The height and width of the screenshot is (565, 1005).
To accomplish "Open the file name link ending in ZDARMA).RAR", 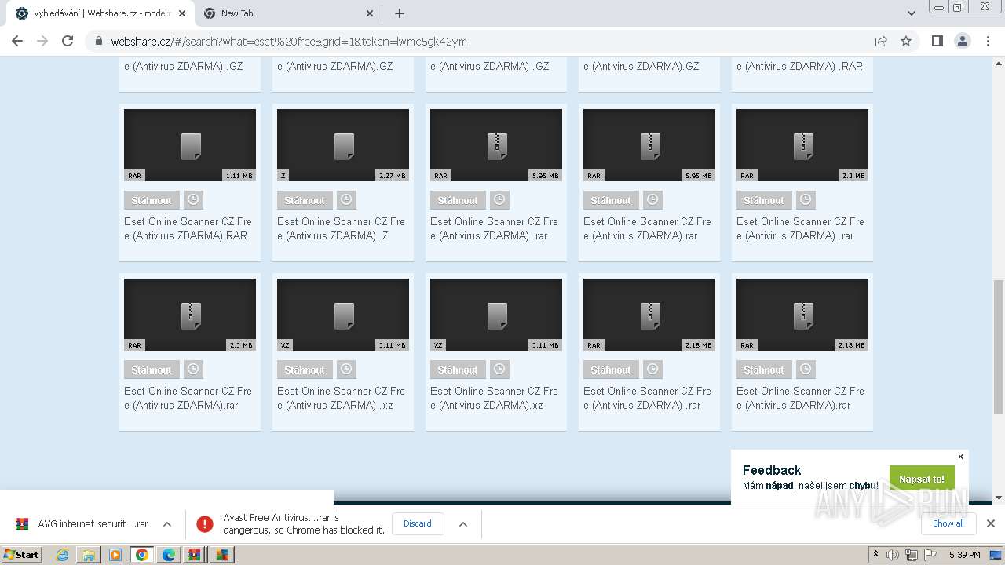I will point(188,228).
